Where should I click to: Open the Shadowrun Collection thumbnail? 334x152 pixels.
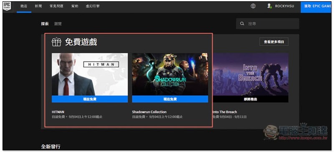coord(170,74)
